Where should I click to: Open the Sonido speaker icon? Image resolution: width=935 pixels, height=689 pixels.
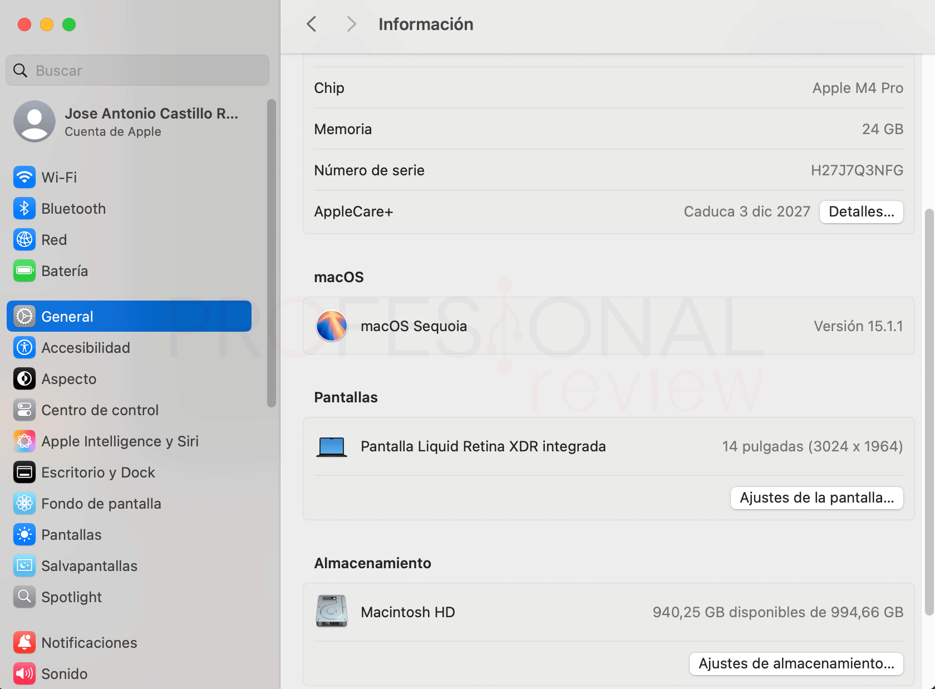click(x=24, y=674)
